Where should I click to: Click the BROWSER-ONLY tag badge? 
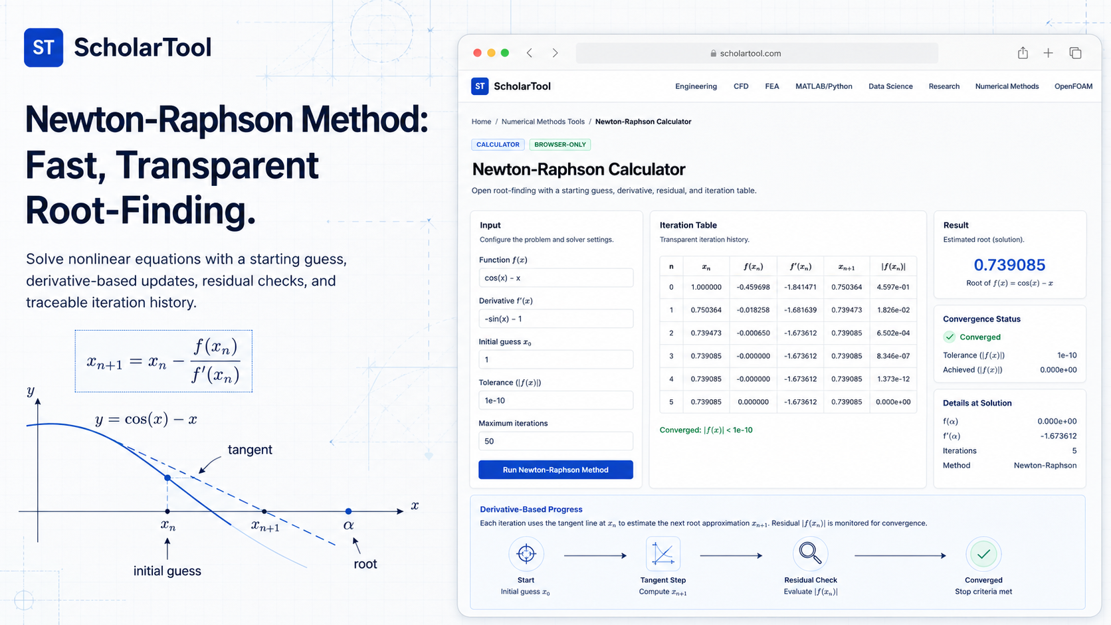[x=560, y=144]
